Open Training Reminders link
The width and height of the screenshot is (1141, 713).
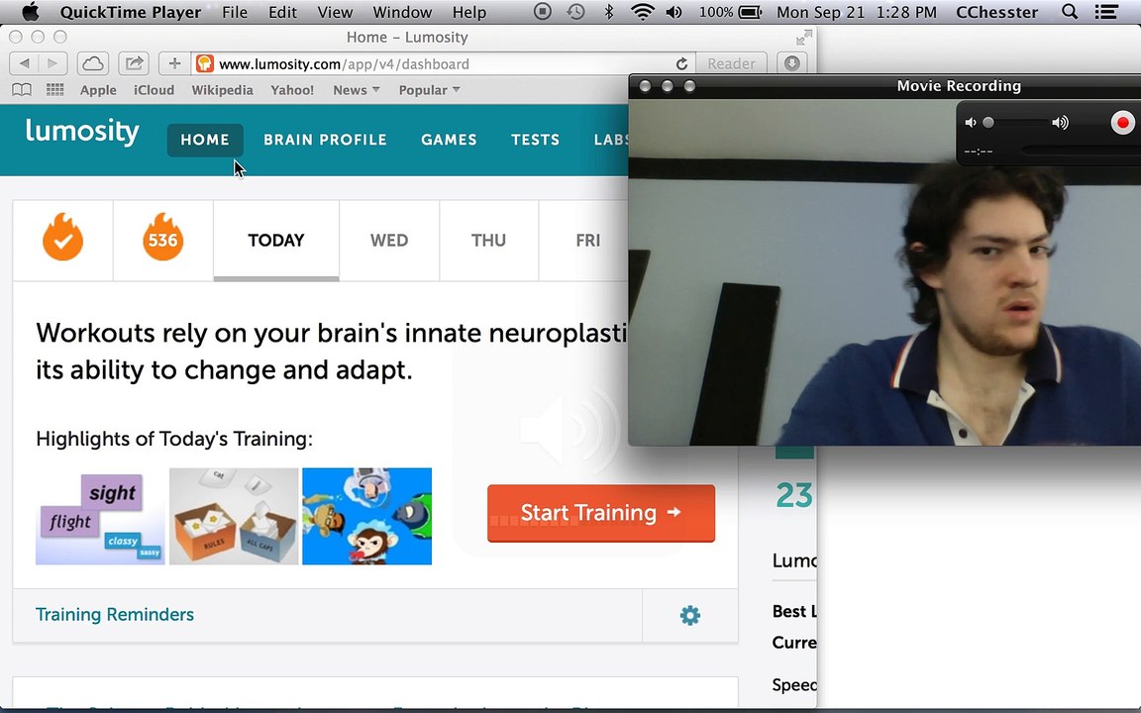point(115,615)
